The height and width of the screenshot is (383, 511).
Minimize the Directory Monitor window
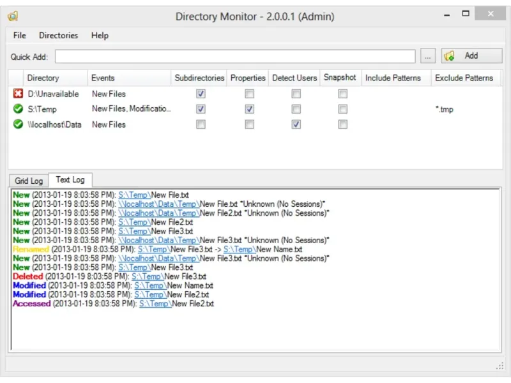[x=446, y=15]
